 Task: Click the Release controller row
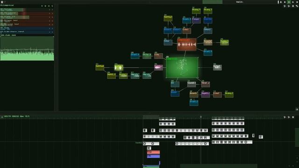pyautogui.click(x=27, y=25)
